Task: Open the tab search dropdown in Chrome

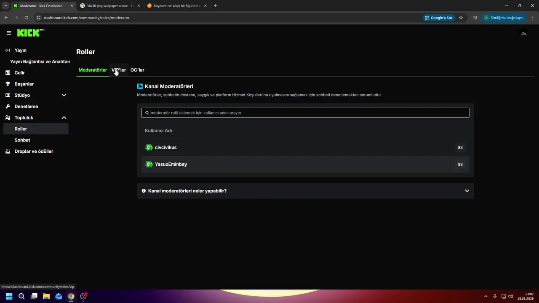Action: 5,6
